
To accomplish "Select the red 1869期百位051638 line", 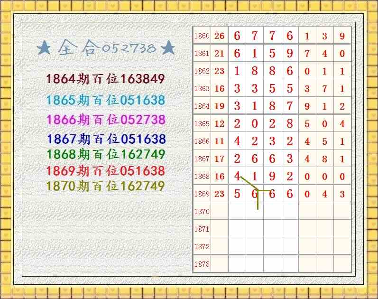I will 106,171.
